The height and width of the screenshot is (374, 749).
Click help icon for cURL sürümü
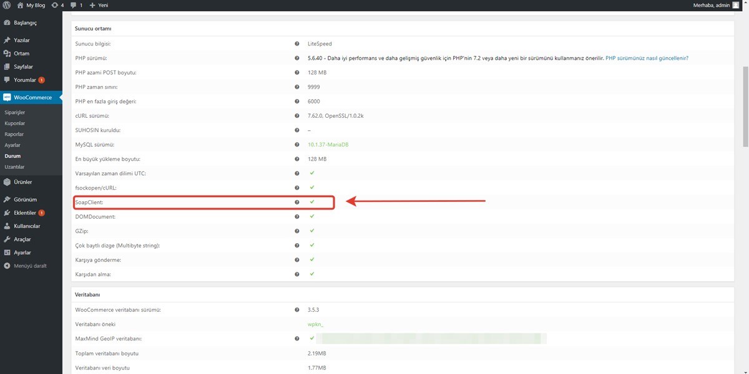297,116
